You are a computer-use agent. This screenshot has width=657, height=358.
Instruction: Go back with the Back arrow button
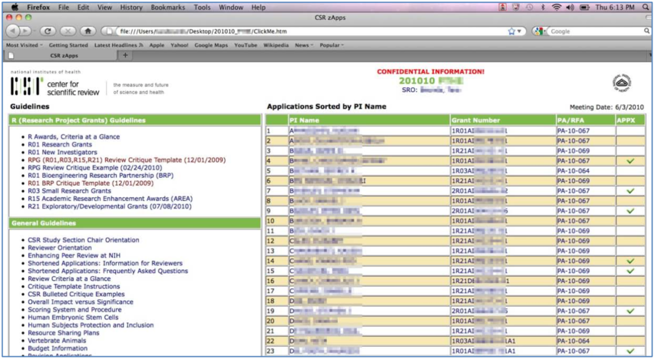click(13, 31)
